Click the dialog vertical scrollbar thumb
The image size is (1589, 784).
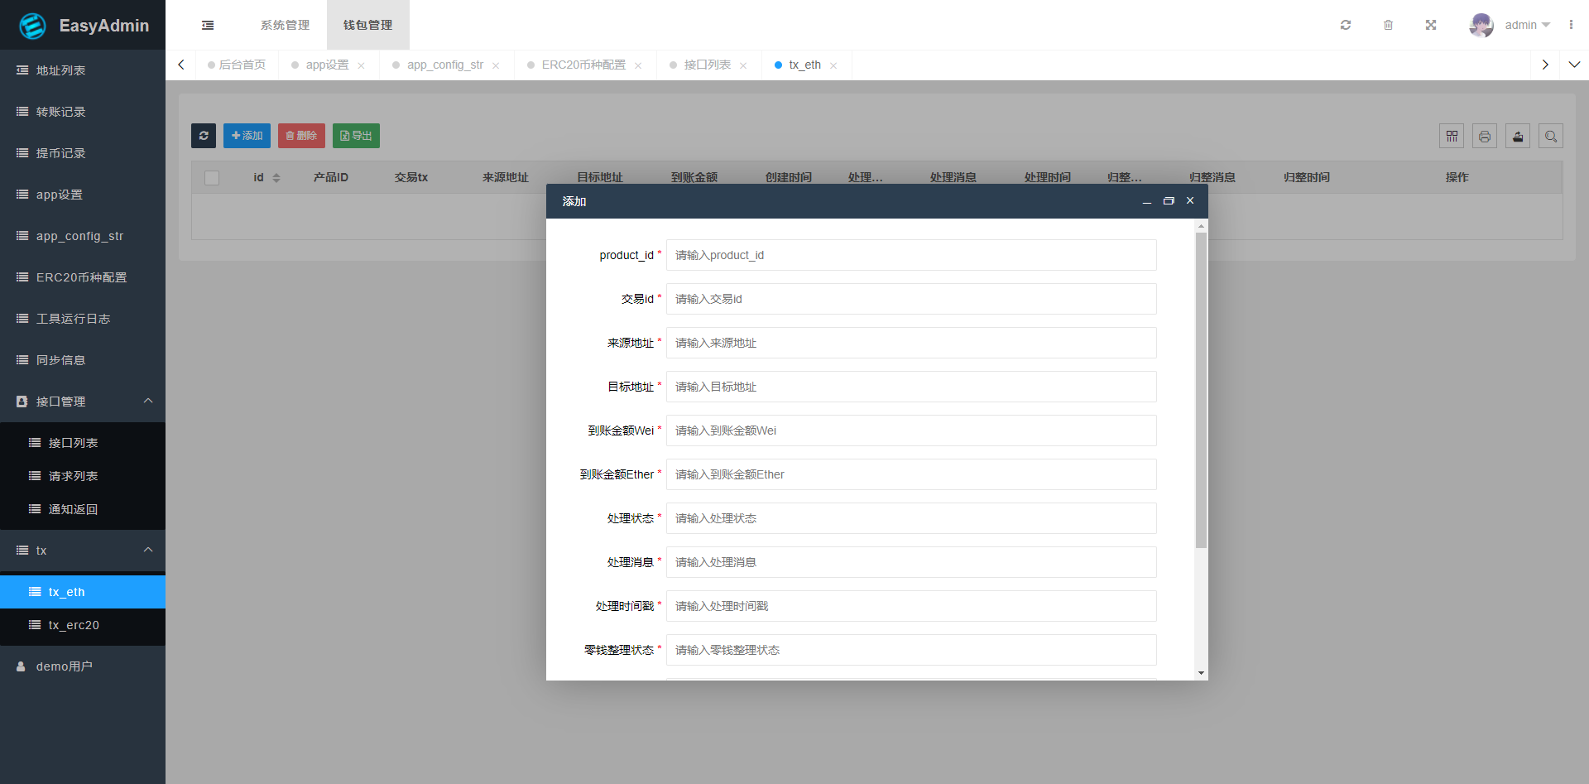(x=1201, y=390)
